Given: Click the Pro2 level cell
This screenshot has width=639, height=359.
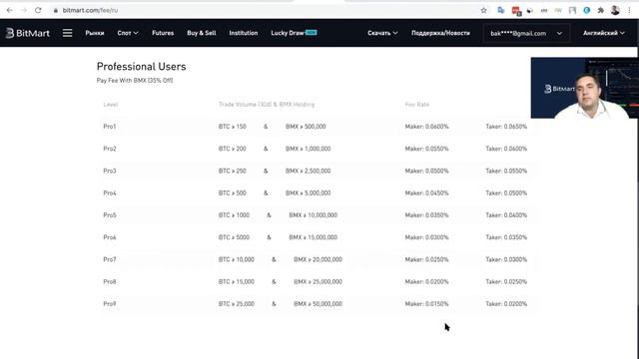Looking at the screenshot, I should (x=110, y=149).
